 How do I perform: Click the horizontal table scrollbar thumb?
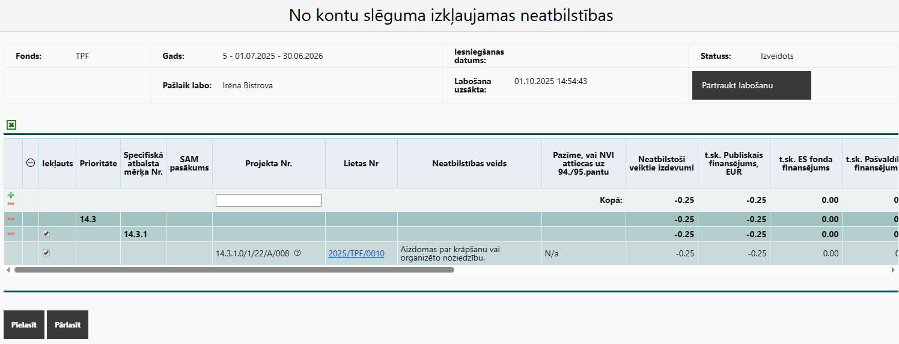(x=234, y=270)
